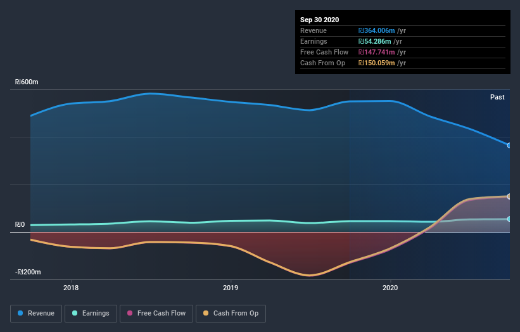
Task: Click the Sep 30 2020 tooltip date
Action: point(319,20)
